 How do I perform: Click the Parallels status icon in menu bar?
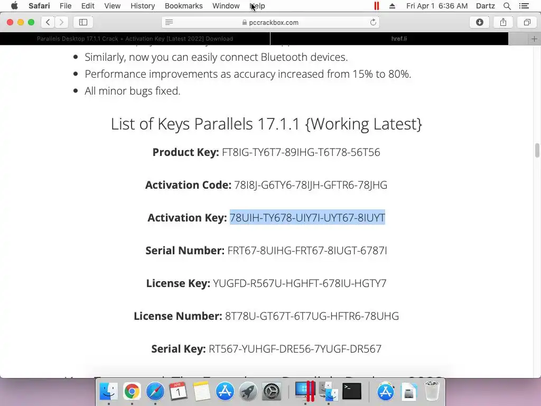(x=376, y=6)
